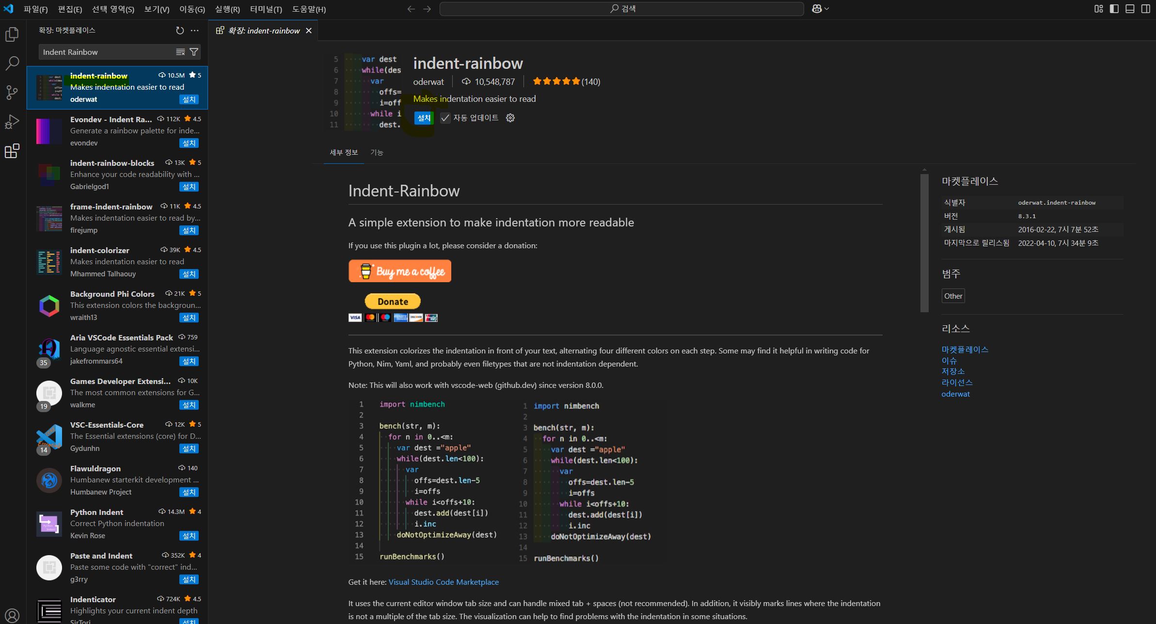1156x624 pixels.
Task: Install Background Phi Colors extension
Action: [x=189, y=318]
